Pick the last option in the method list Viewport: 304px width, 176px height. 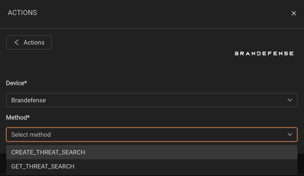tap(152, 166)
